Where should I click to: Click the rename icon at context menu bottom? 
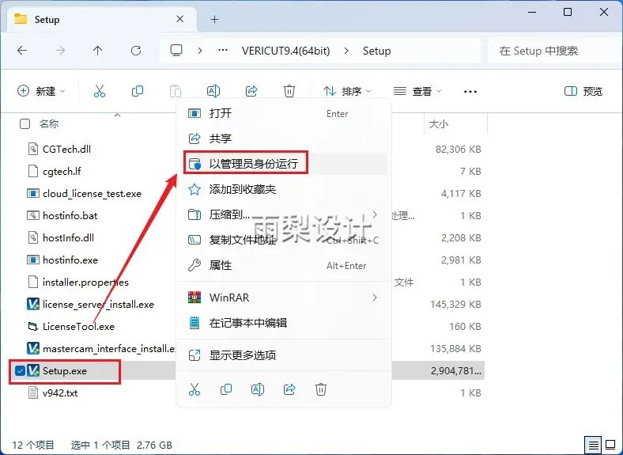click(258, 389)
